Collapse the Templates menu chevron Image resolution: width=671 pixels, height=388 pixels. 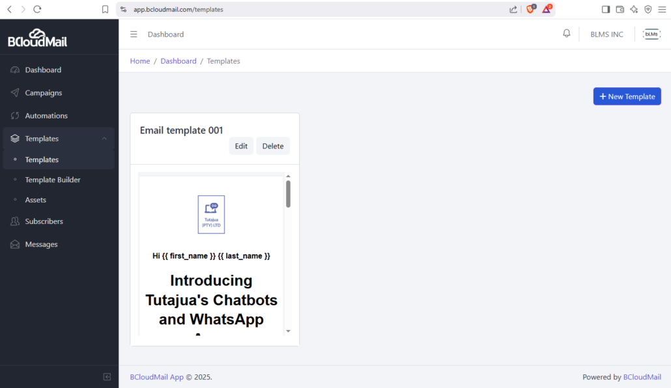(x=104, y=139)
